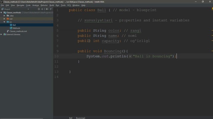Click the blue src folder icon
This screenshot has height=119, width=213.
pyautogui.click(x=8, y=22)
